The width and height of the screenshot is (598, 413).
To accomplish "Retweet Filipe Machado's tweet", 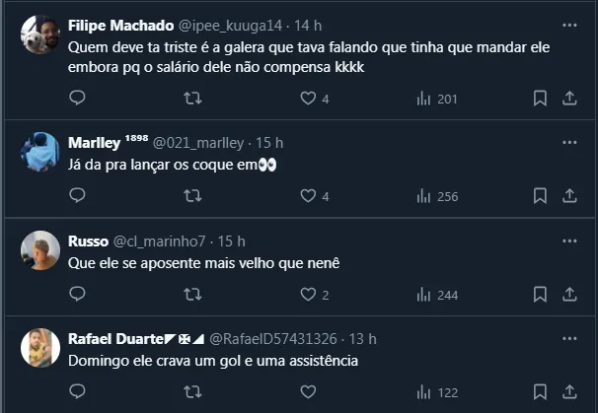I will (193, 98).
